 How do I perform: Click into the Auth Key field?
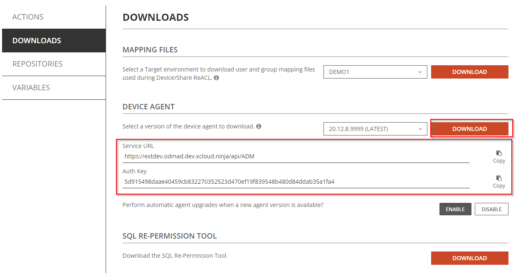pyautogui.click(x=295, y=182)
